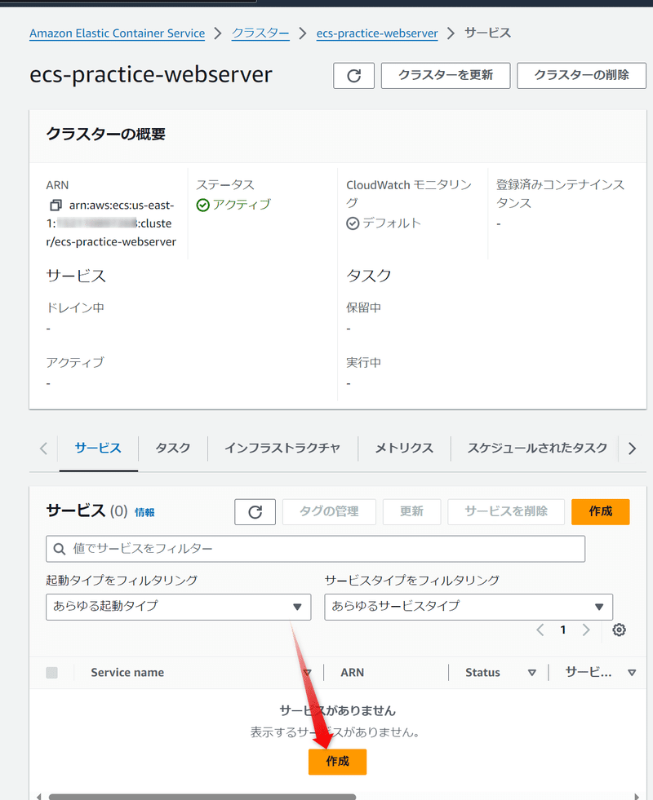Go to next page in services pagination

click(x=586, y=630)
